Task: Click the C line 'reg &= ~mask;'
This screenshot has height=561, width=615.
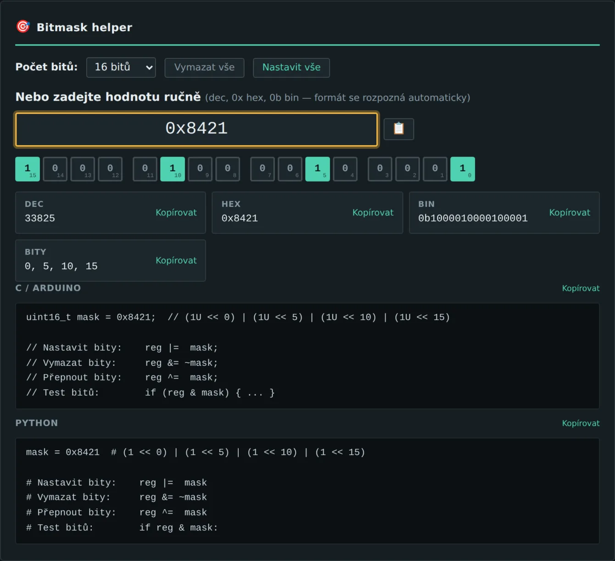Action: (181, 363)
